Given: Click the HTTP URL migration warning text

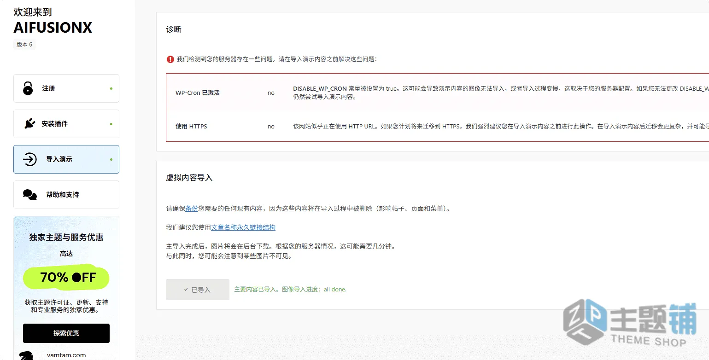Looking at the screenshot, I should 501,127.
